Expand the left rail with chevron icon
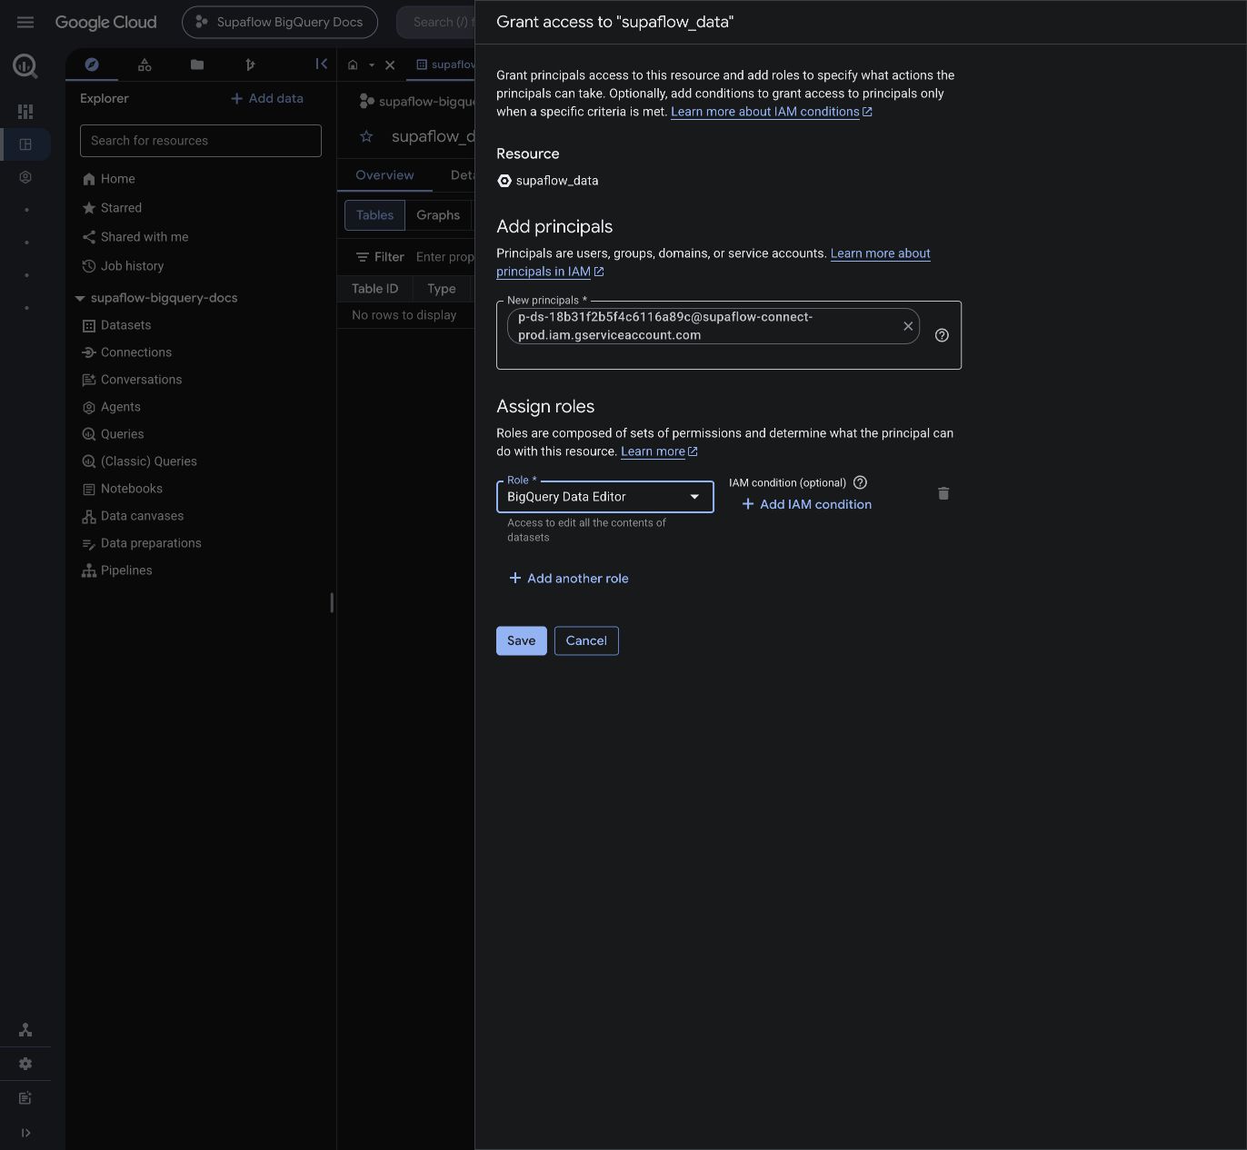 [25, 1133]
